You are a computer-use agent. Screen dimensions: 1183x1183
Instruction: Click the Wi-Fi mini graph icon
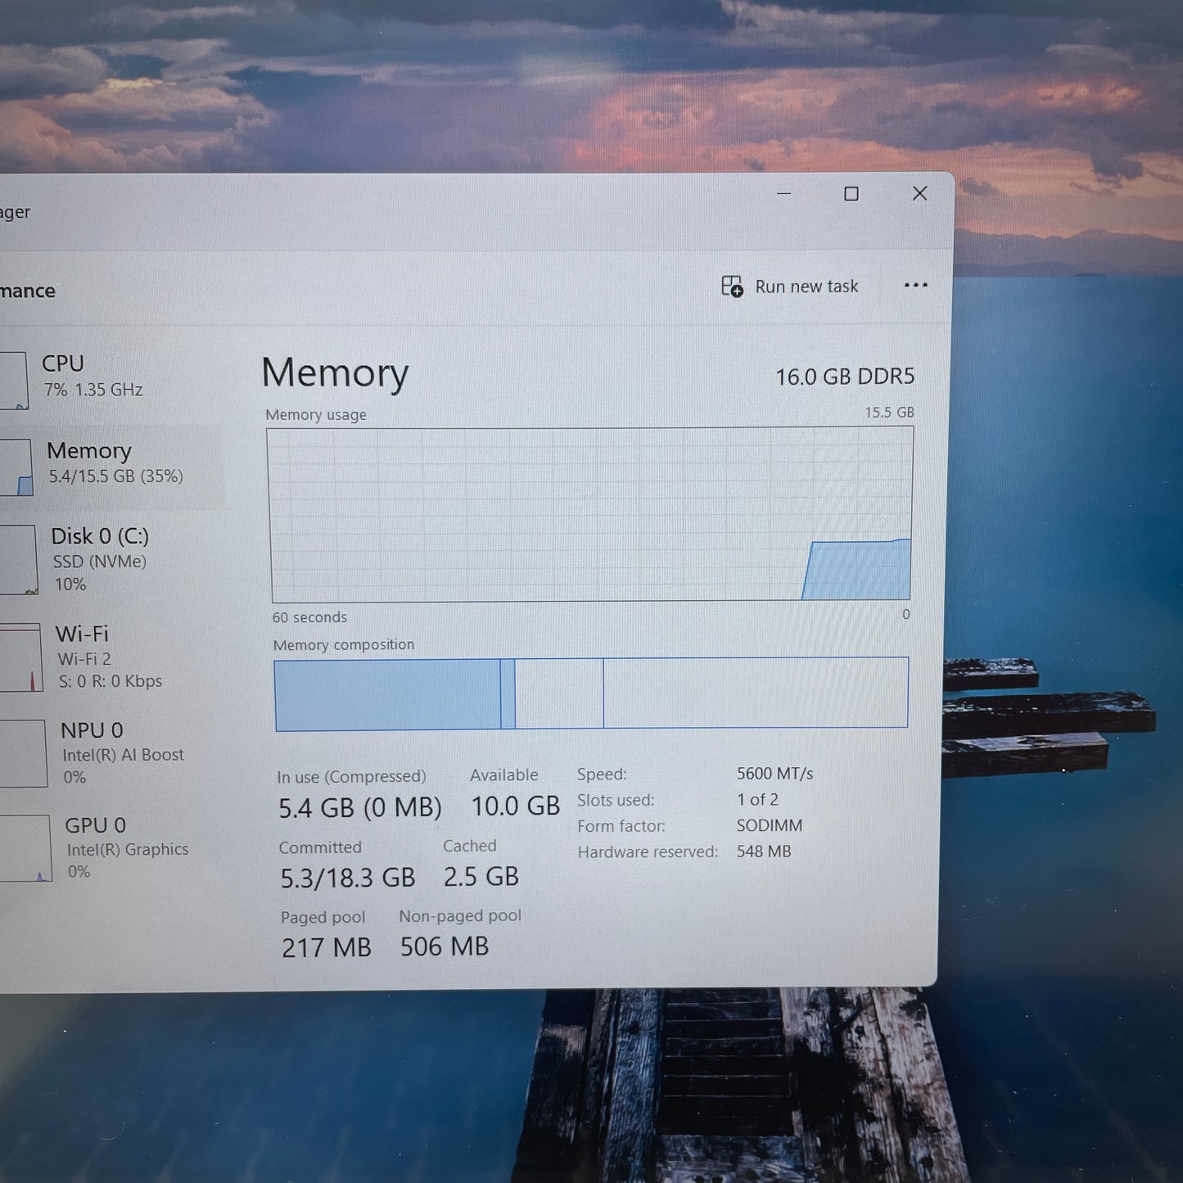click(x=20, y=657)
